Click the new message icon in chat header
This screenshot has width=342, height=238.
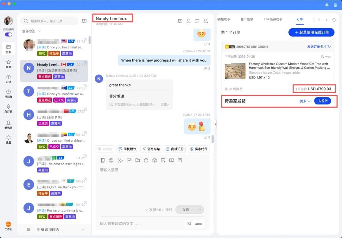click(x=180, y=21)
